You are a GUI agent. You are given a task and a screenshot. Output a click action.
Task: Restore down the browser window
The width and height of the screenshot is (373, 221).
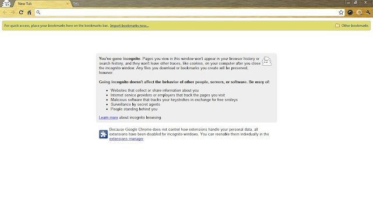click(x=356, y=2)
